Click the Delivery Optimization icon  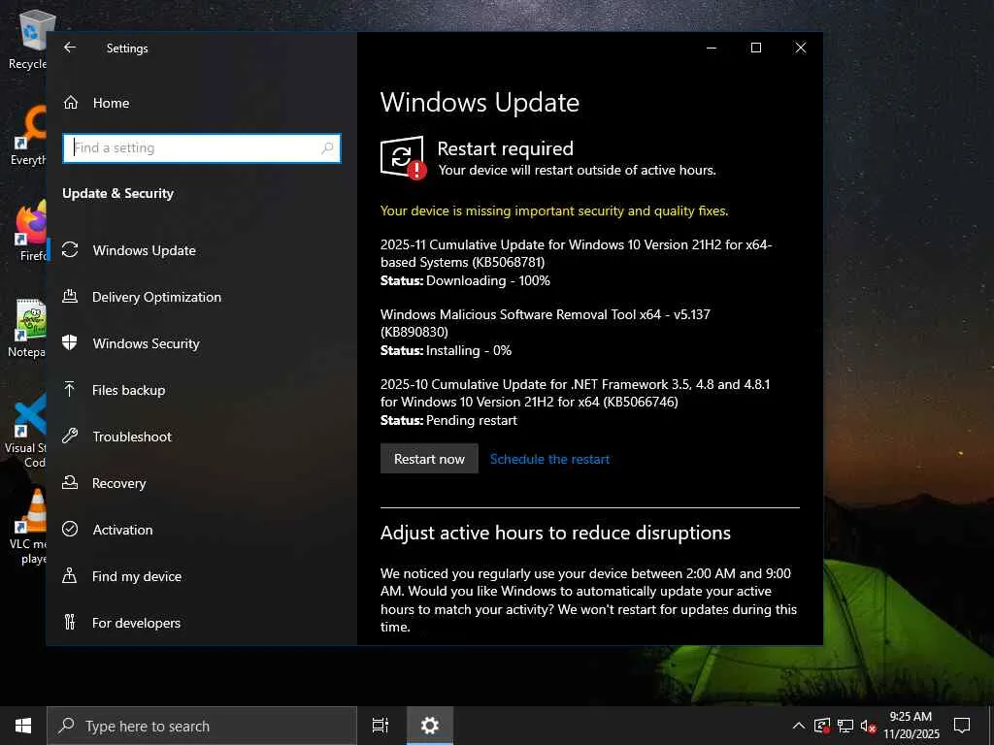(70, 297)
